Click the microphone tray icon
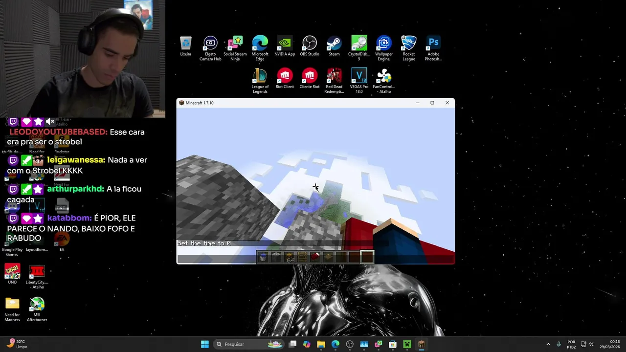626x352 pixels. click(559, 344)
